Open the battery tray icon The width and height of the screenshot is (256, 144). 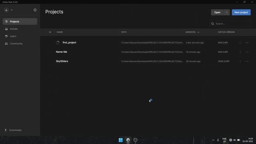[238, 140]
